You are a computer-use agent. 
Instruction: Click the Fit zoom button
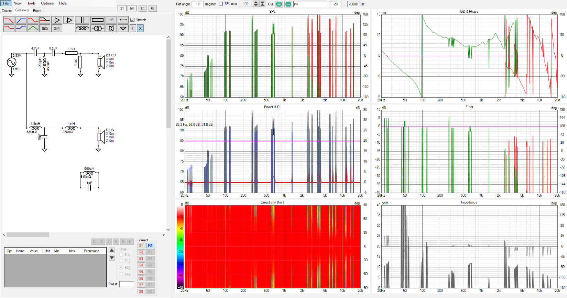pyautogui.click(x=152, y=8)
